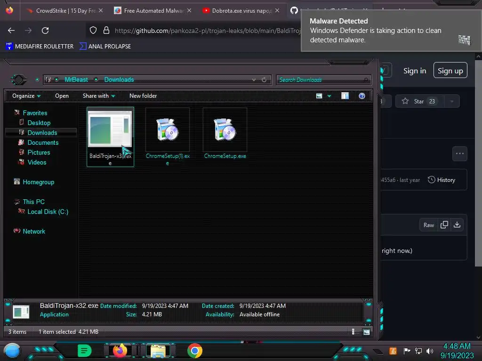The width and height of the screenshot is (482, 361).
Task: Toggle the preview pane icon
Action: [x=345, y=96]
